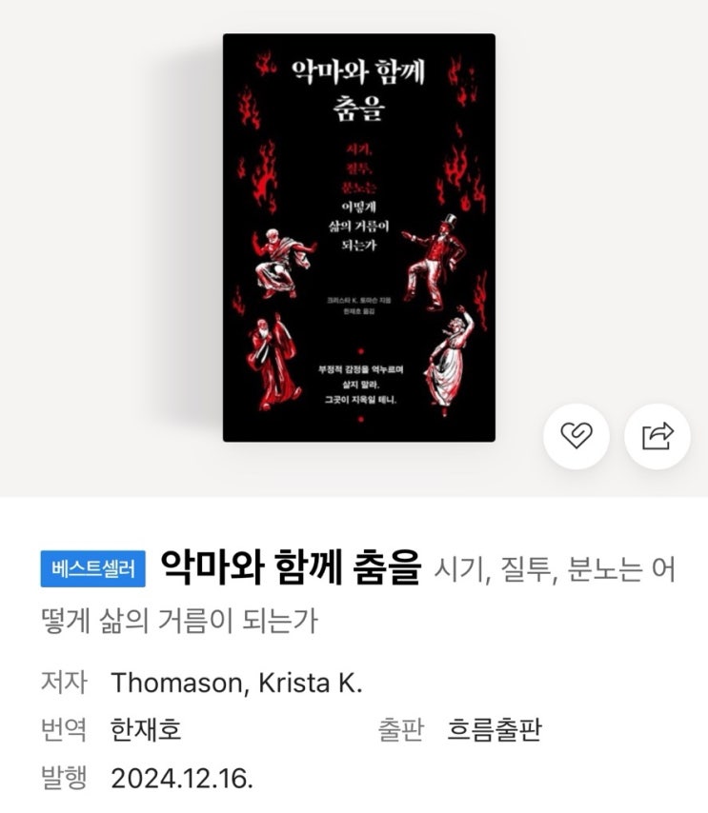This screenshot has height=813, width=708.
Task: Open the book cover image
Action: pyautogui.click(x=358, y=237)
